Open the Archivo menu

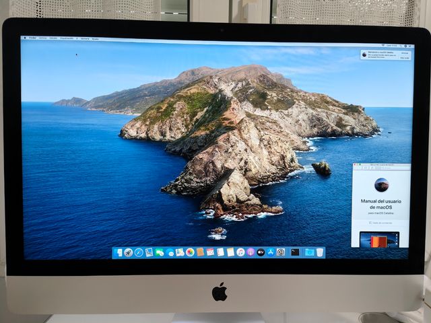[42, 38]
